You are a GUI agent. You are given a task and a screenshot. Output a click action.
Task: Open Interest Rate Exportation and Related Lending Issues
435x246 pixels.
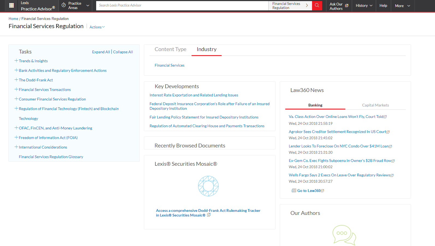pyautogui.click(x=194, y=95)
